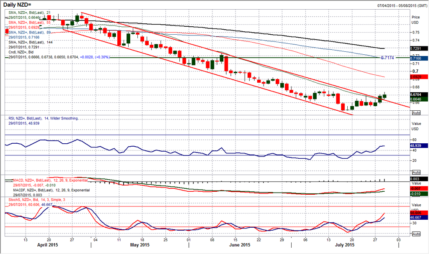Select the 'Daily NZD=' chart title
This screenshot has height=254, width=429.
(x=18, y=5)
